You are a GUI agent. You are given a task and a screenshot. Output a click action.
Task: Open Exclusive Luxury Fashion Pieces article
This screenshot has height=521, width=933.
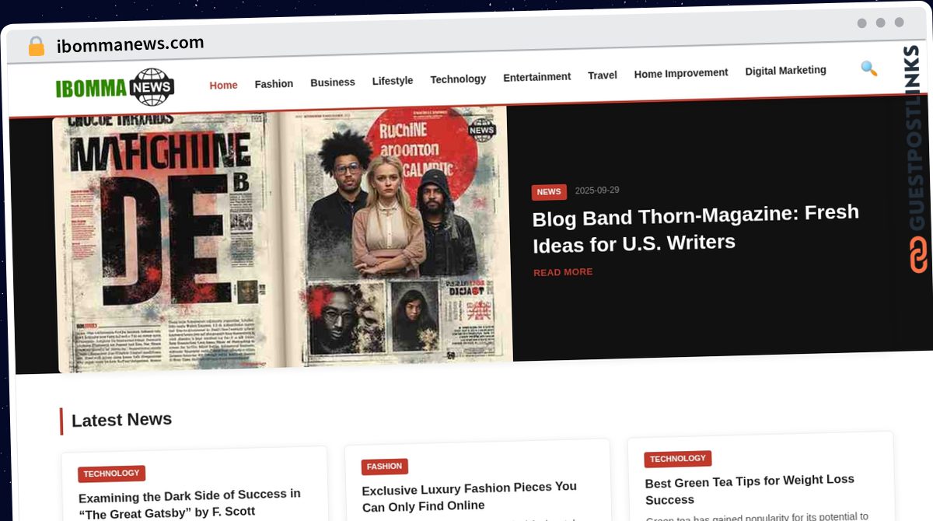point(469,496)
